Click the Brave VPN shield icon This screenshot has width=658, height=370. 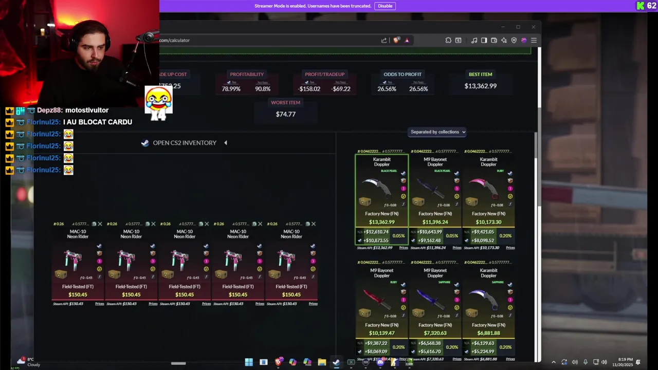(514, 40)
